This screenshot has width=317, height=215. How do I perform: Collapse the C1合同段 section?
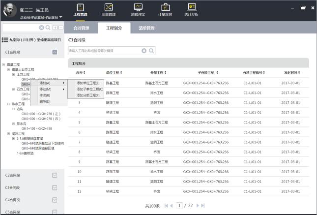point(55,52)
